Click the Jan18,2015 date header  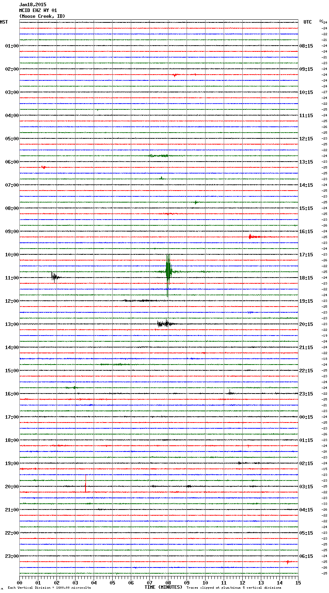click(x=33, y=5)
